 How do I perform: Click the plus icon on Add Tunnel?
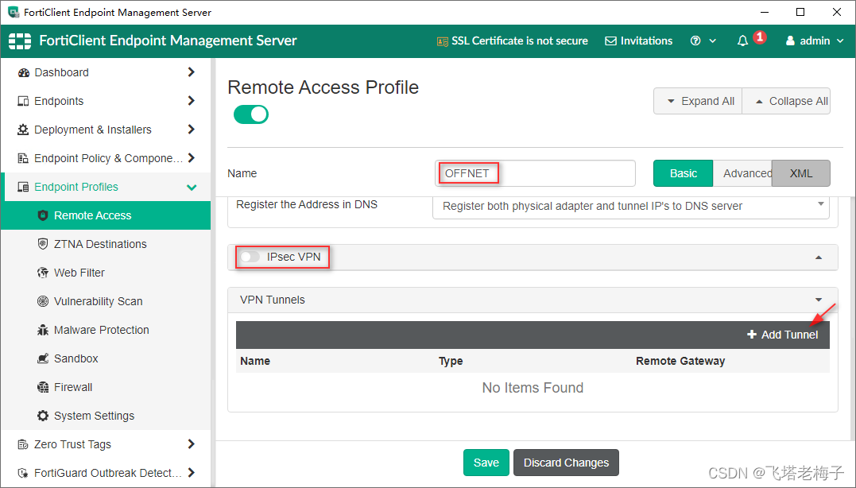[752, 335]
